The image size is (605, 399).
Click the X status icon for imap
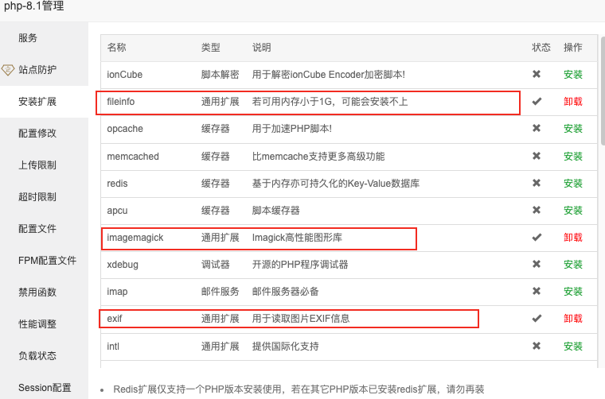537,291
